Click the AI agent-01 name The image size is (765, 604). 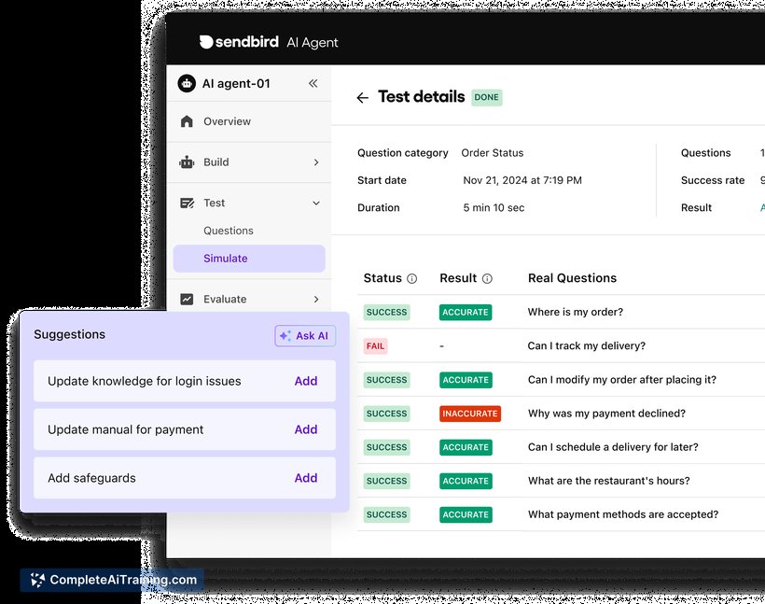(x=236, y=83)
